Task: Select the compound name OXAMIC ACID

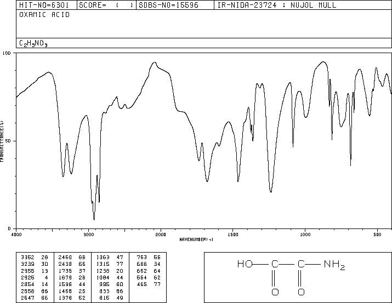Action: pos(44,15)
